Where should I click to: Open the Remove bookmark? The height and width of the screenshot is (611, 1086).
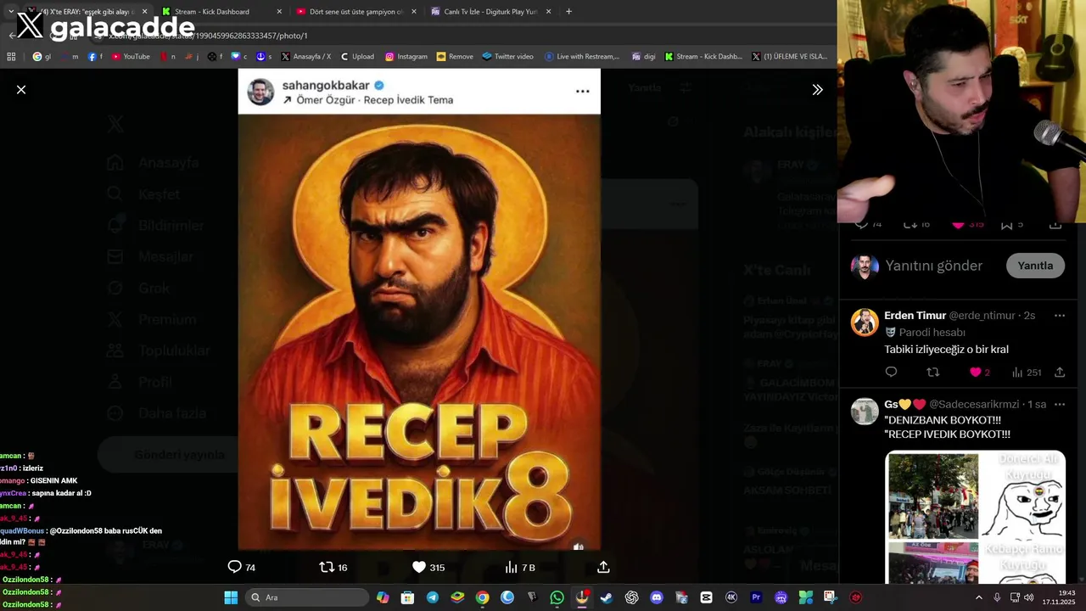click(x=455, y=57)
